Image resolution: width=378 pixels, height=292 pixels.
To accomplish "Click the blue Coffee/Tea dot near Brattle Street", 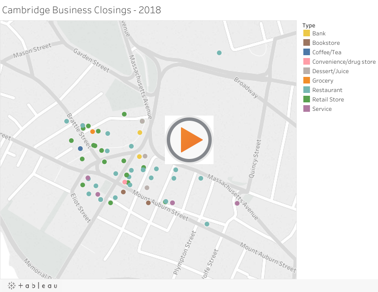I will pyautogui.click(x=80, y=148).
